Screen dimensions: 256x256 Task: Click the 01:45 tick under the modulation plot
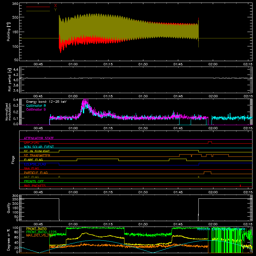178,128
